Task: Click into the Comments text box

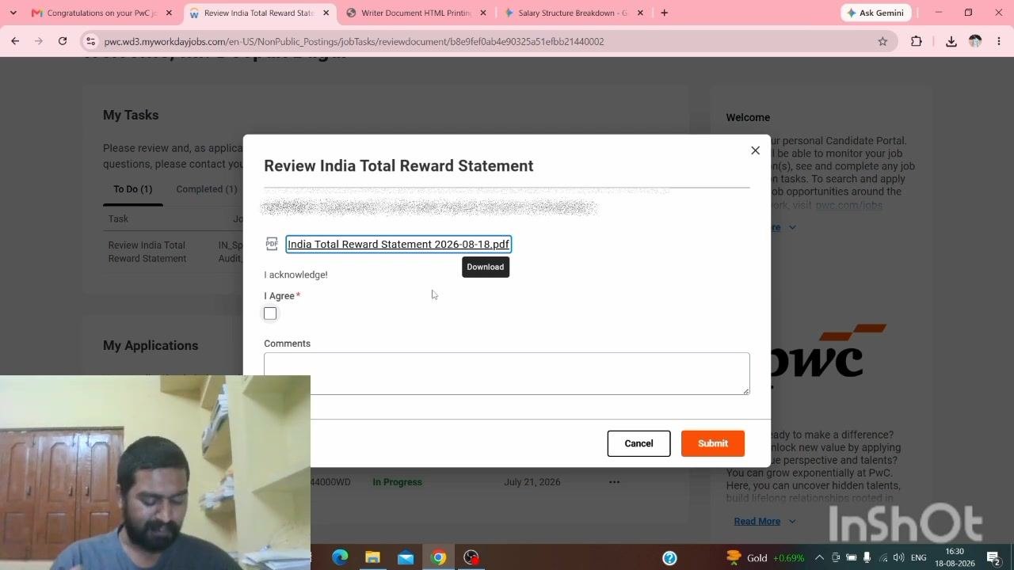Action: tap(507, 374)
